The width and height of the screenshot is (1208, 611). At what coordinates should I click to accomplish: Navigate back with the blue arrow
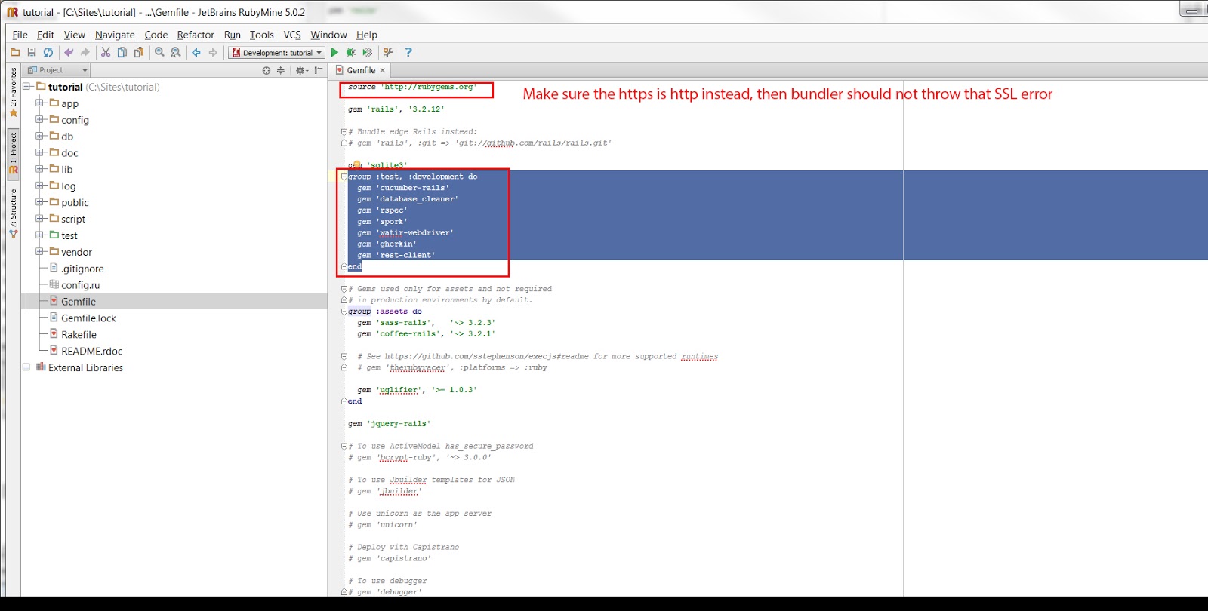(x=196, y=52)
